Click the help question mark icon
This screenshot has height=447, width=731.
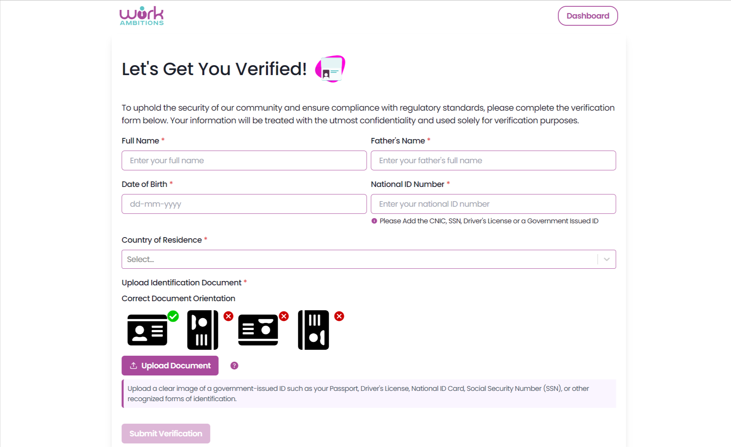tap(234, 366)
